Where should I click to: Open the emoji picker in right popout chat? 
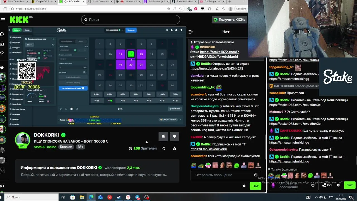[313, 185]
